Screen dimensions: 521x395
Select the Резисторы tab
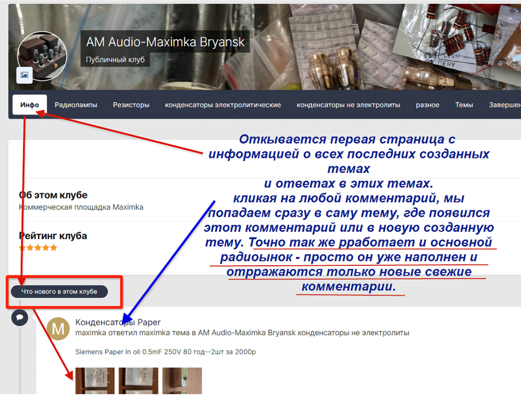[131, 105]
